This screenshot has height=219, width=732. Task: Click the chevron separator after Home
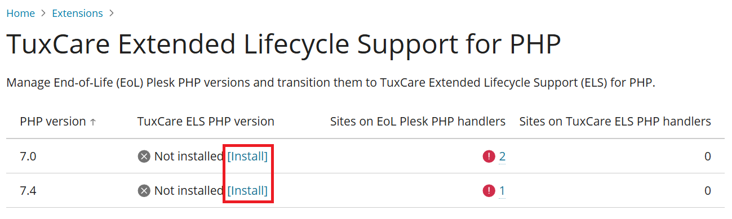pyautogui.click(x=43, y=13)
